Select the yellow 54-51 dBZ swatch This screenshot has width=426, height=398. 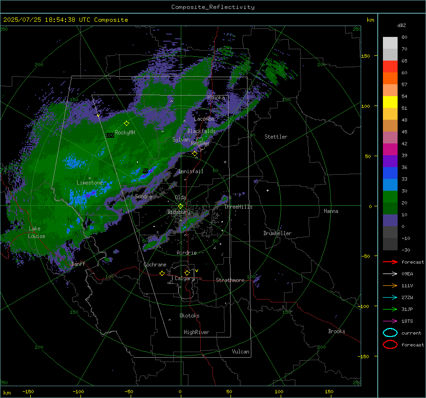(390, 102)
